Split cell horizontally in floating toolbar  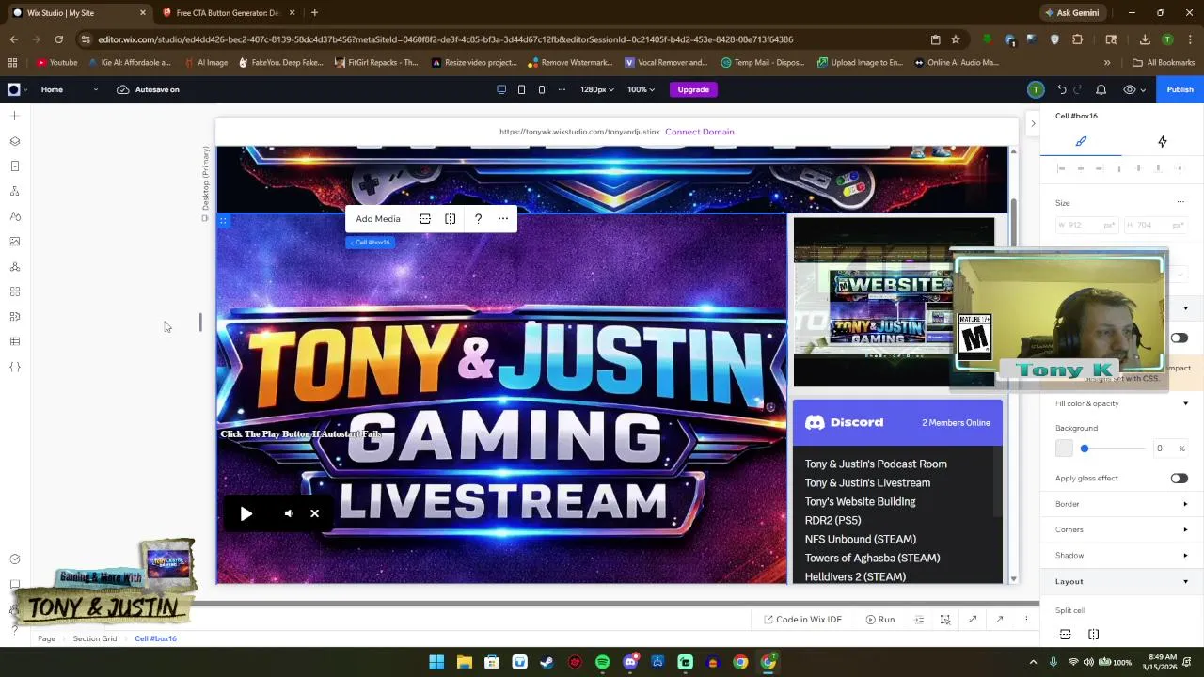tap(425, 219)
